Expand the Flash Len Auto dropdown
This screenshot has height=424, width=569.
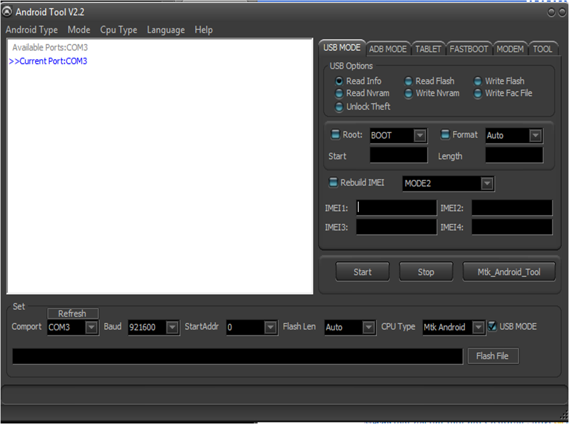click(369, 327)
